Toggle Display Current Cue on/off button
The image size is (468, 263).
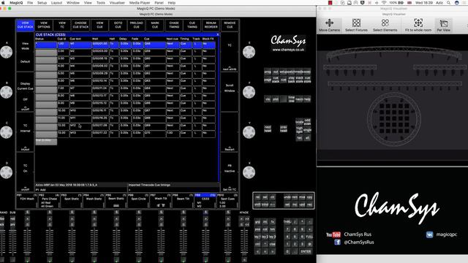[25, 92]
